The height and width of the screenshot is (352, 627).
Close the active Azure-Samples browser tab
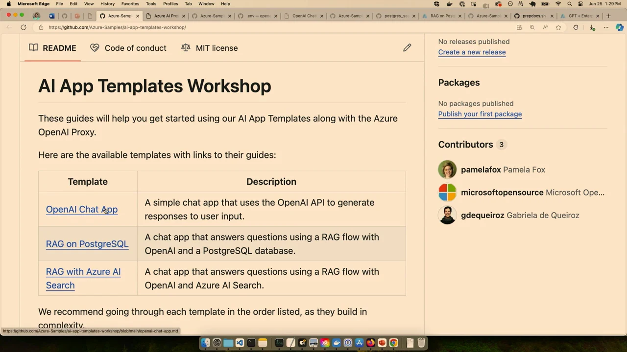click(x=137, y=16)
